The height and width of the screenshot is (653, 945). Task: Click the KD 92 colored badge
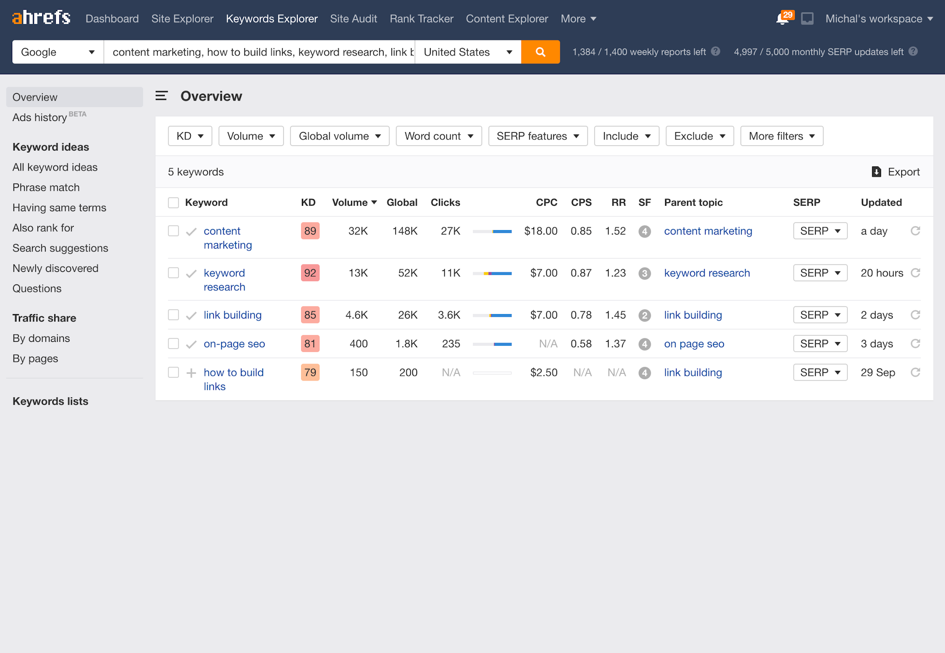[x=310, y=273]
